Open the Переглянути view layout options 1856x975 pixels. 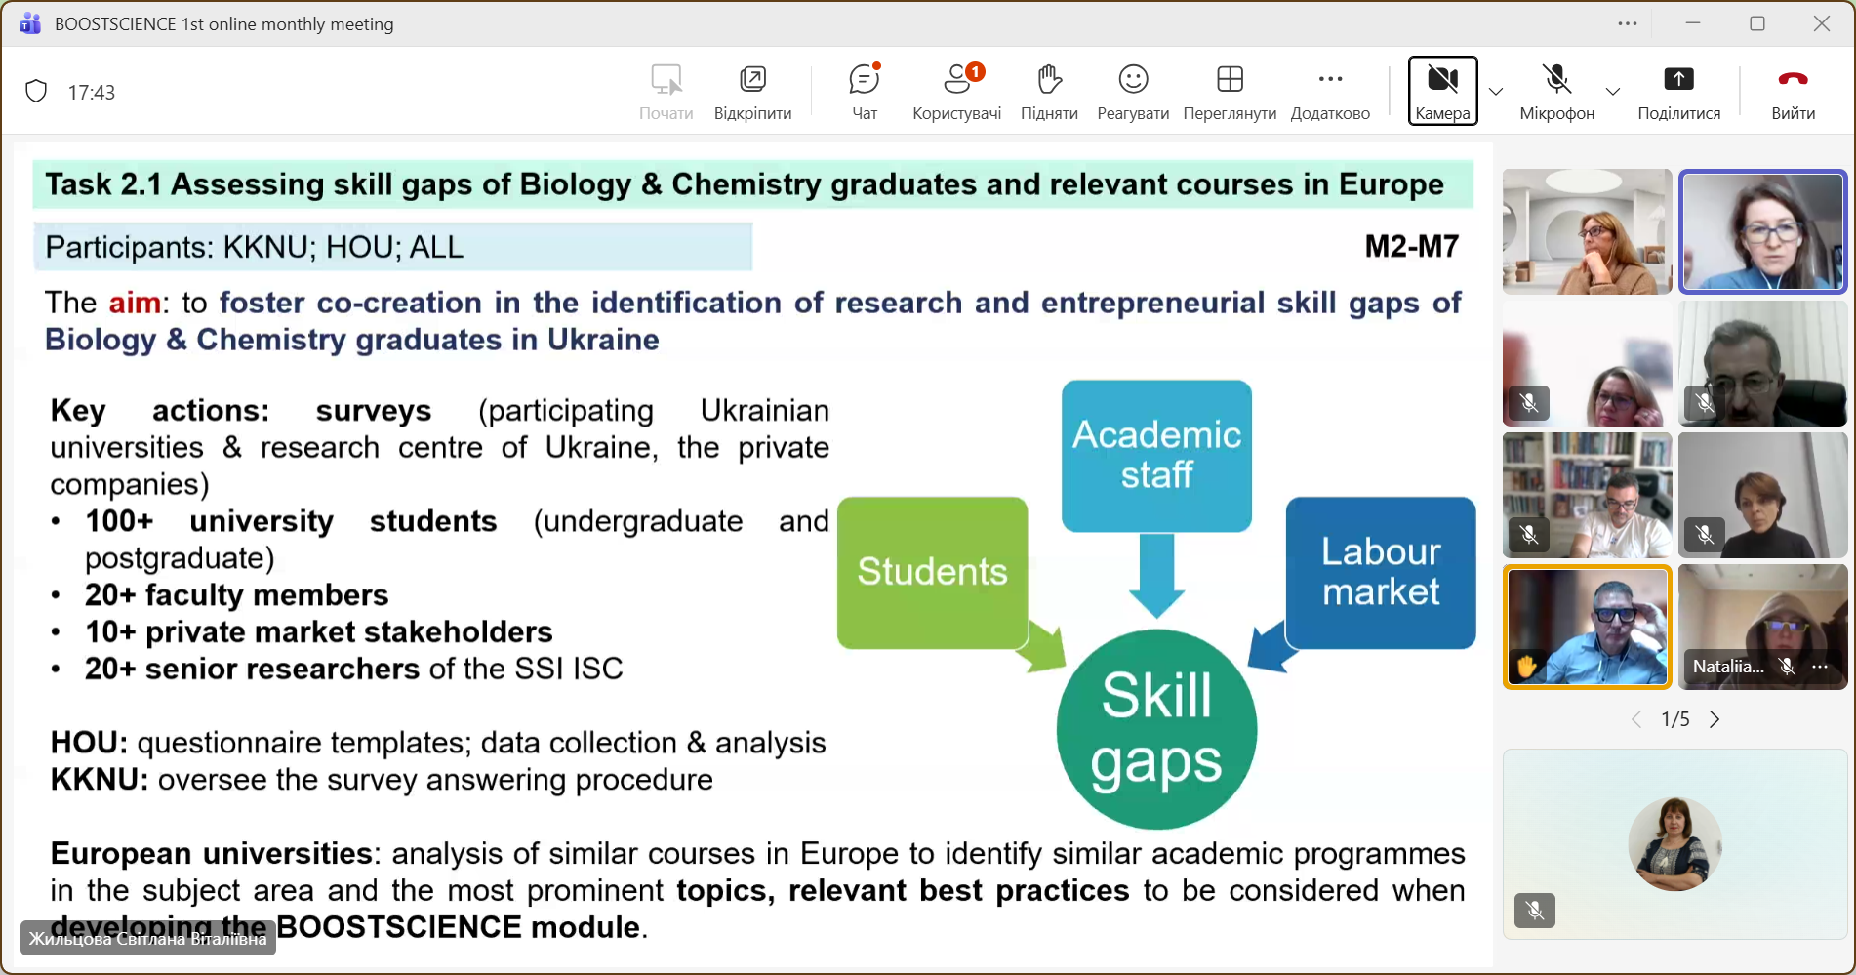tap(1230, 92)
